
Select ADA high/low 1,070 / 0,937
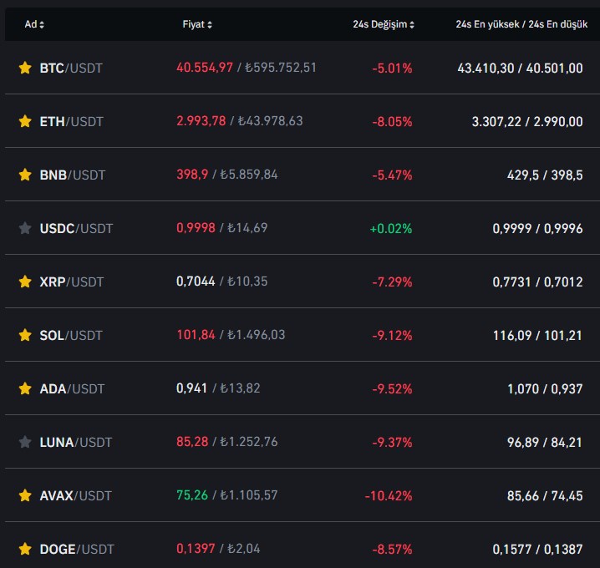pos(545,389)
